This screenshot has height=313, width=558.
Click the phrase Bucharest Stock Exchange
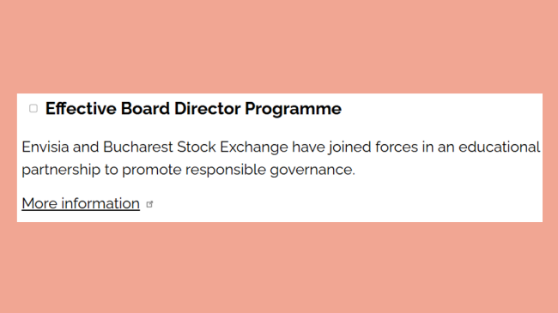pyautogui.click(x=196, y=147)
